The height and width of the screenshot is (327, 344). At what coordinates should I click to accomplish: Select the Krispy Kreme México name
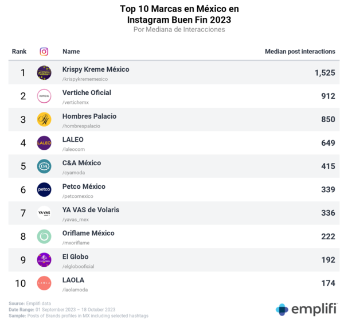pos(96,69)
